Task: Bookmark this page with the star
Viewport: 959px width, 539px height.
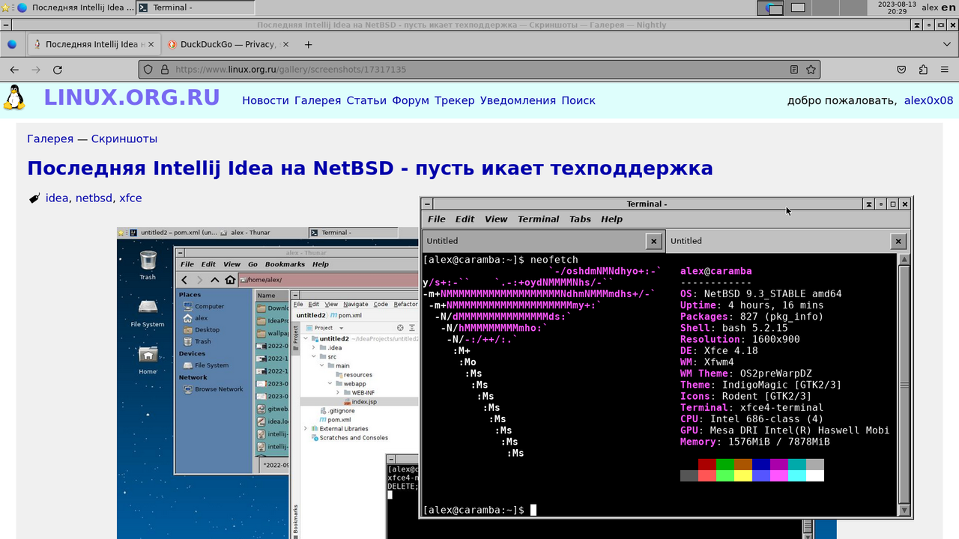Action: point(811,70)
